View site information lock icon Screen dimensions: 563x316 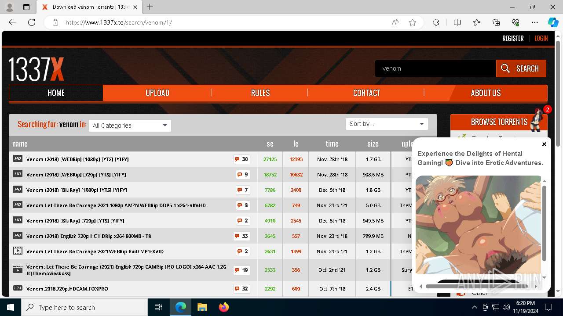(x=55, y=22)
